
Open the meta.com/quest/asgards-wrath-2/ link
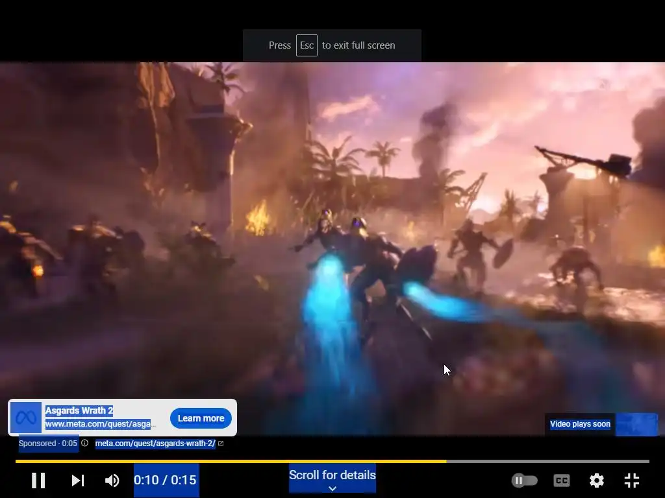tap(155, 444)
